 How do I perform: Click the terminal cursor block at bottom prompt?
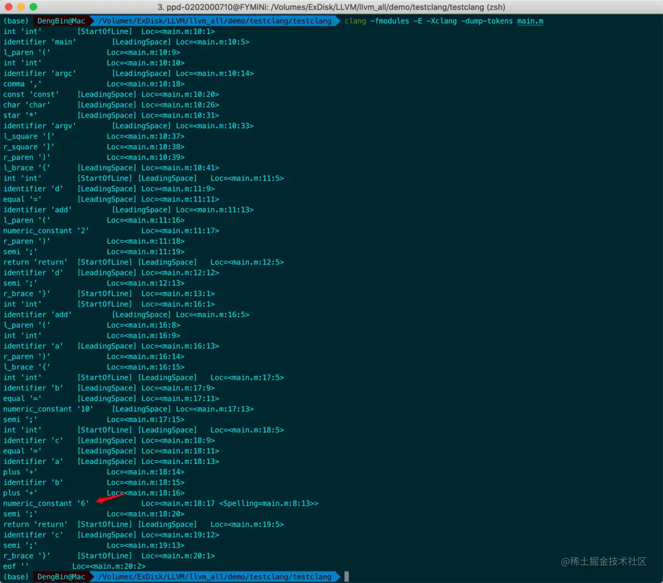346,577
